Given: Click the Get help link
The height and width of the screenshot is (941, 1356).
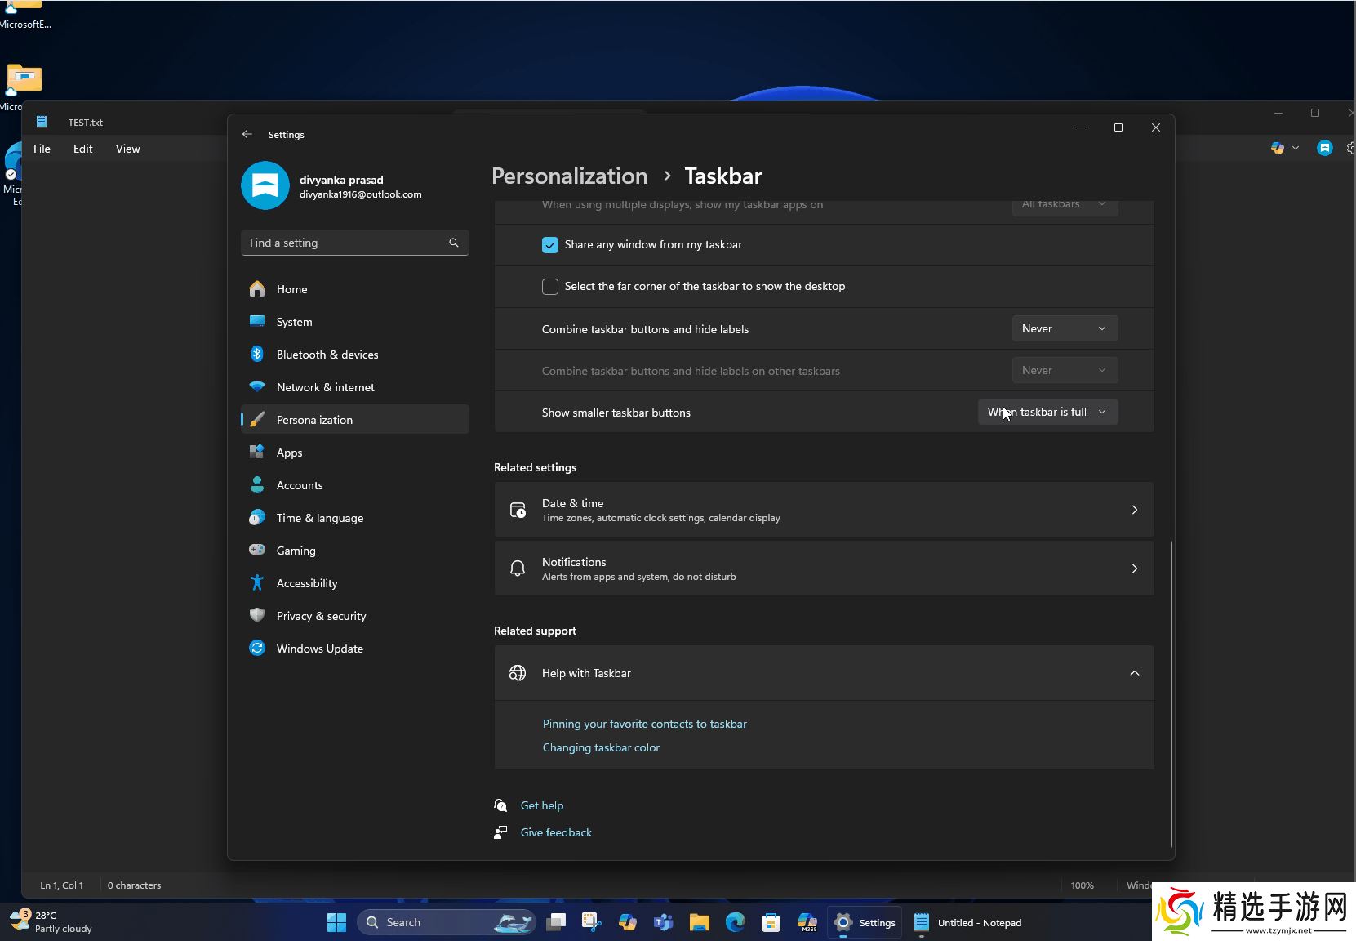Looking at the screenshot, I should 542,805.
